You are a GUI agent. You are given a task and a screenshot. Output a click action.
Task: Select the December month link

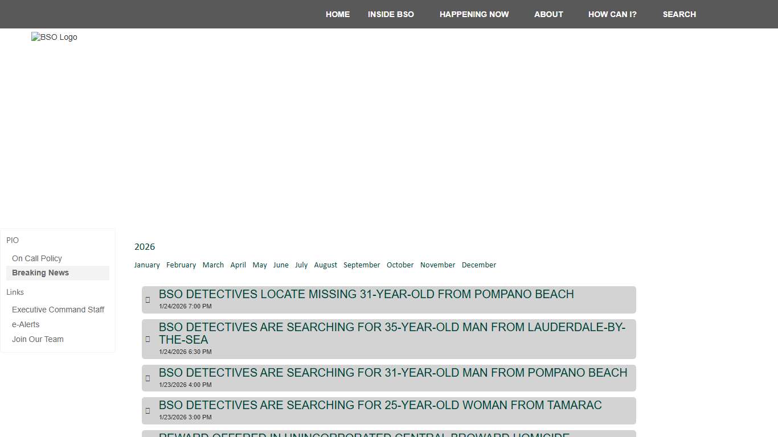[x=478, y=265]
